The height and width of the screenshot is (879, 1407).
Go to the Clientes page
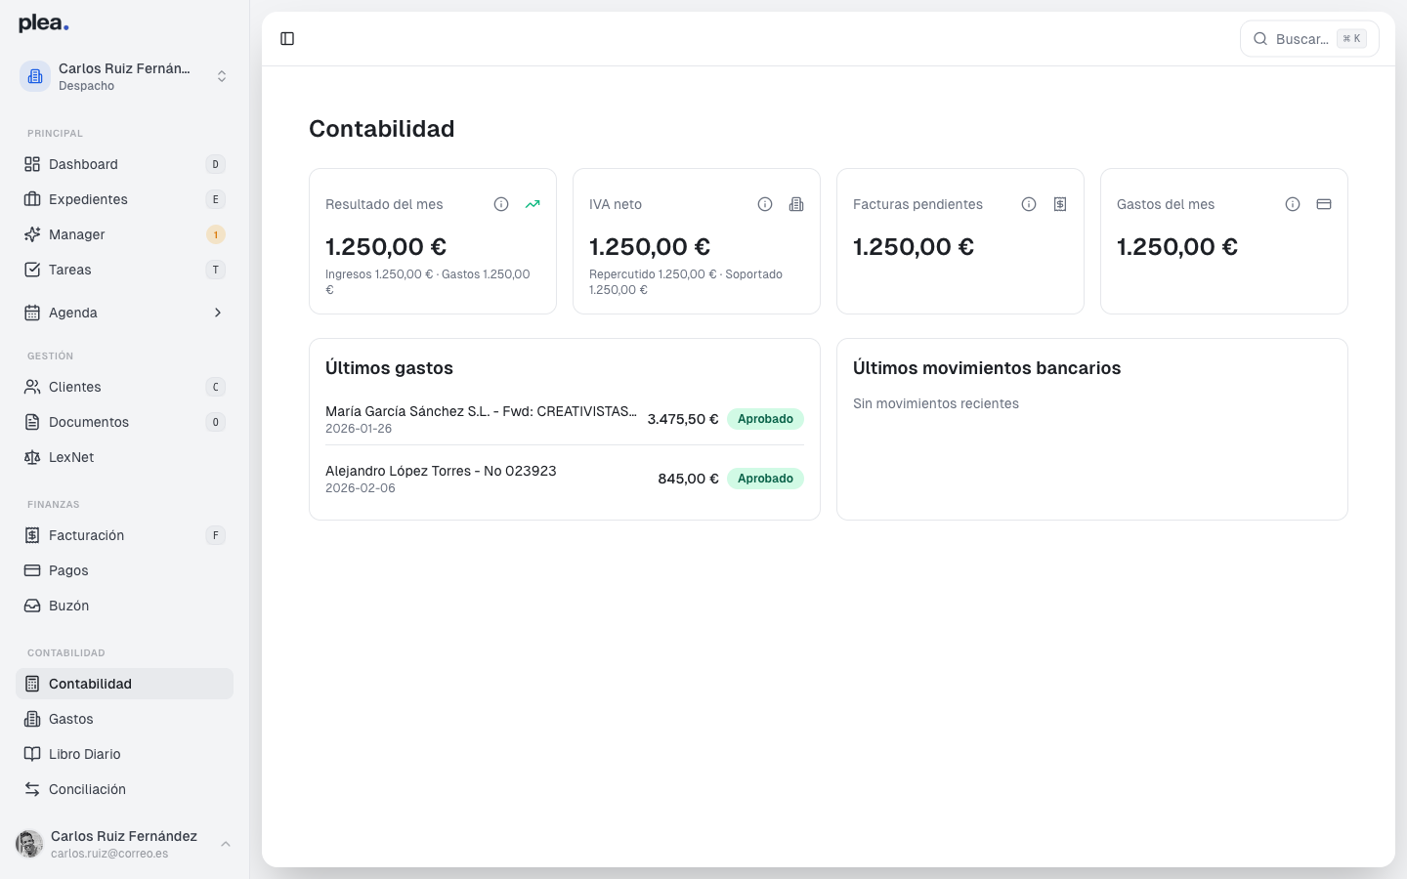pyautogui.click(x=75, y=387)
